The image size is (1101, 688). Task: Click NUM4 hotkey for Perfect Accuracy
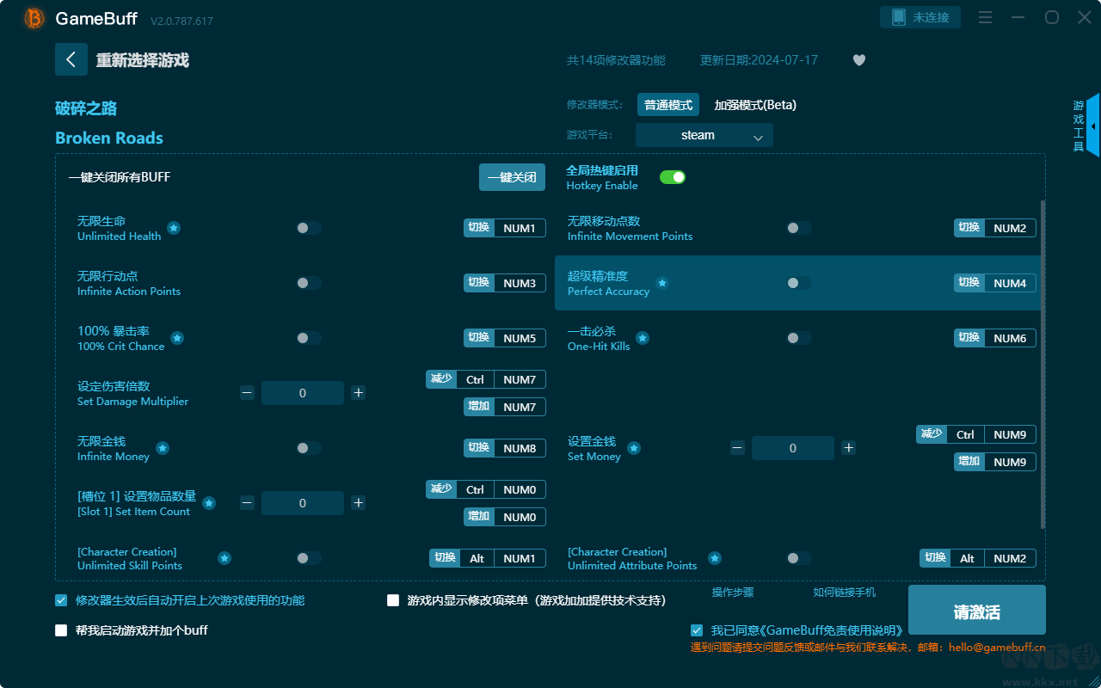pos(1010,283)
